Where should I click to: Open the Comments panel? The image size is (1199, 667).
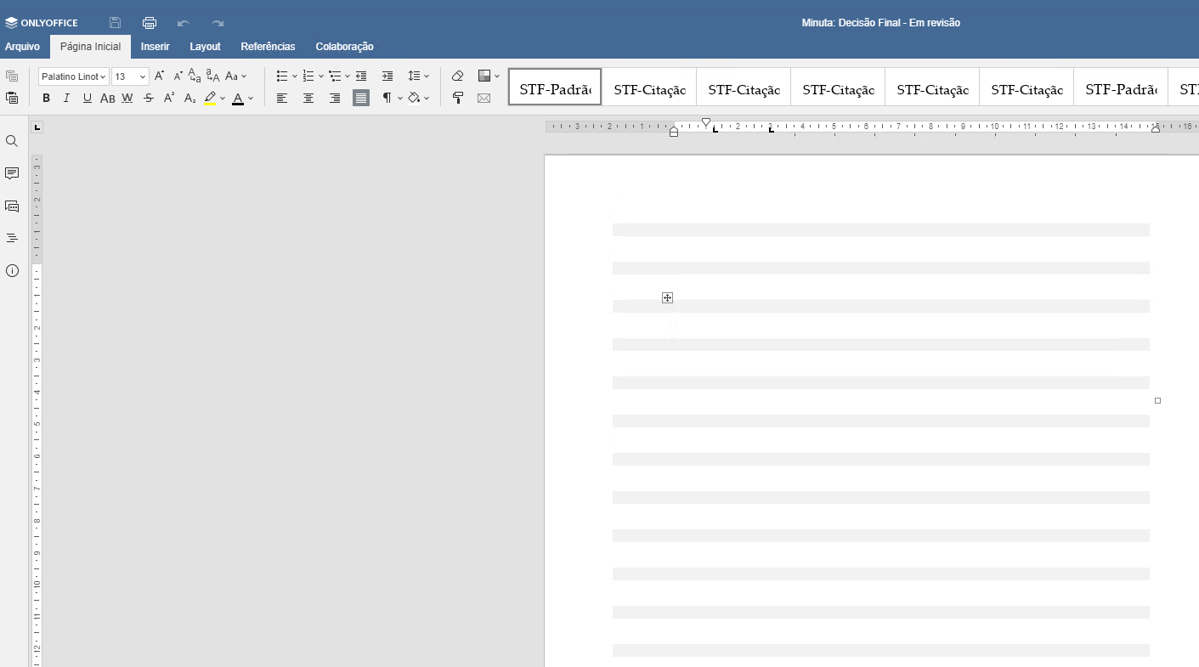click(12, 173)
